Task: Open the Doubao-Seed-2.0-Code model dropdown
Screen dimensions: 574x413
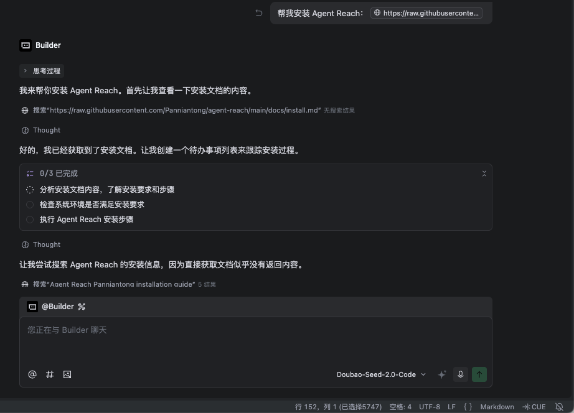Action: pos(381,374)
